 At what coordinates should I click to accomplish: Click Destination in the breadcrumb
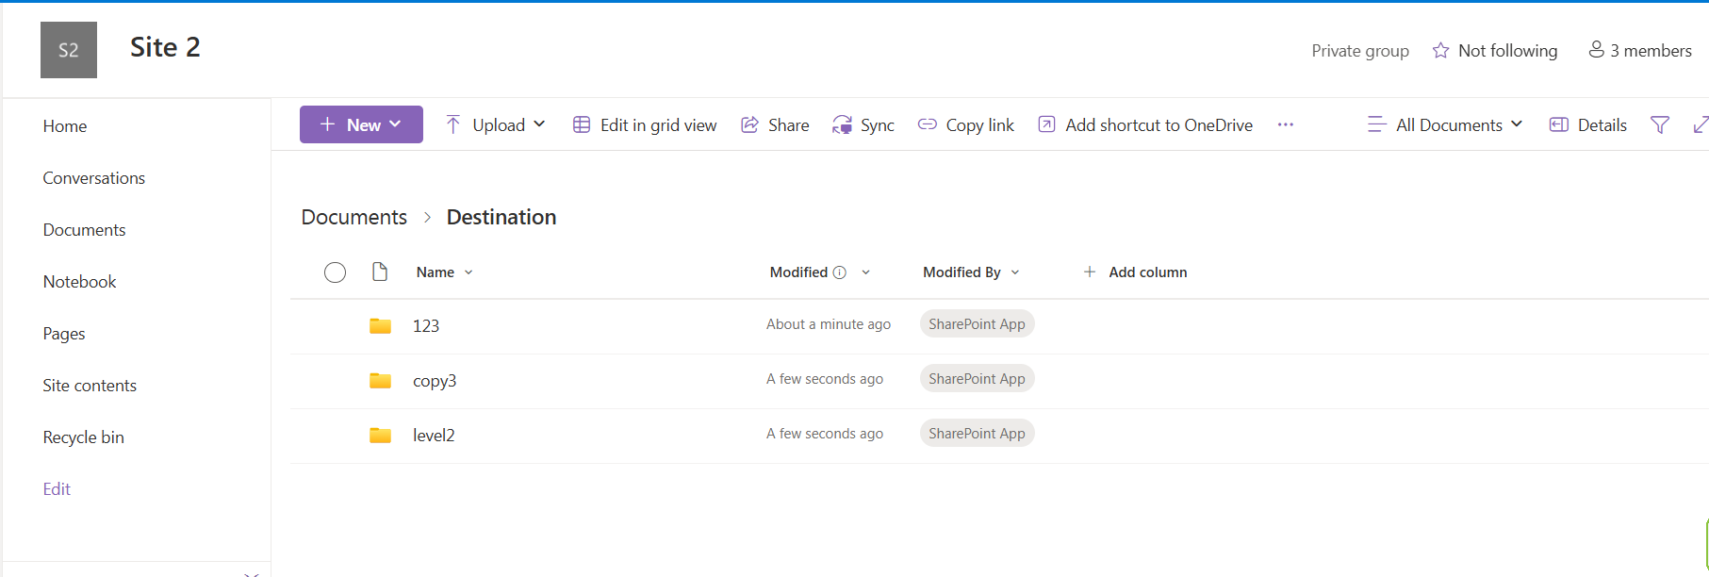pyautogui.click(x=501, y=217)
